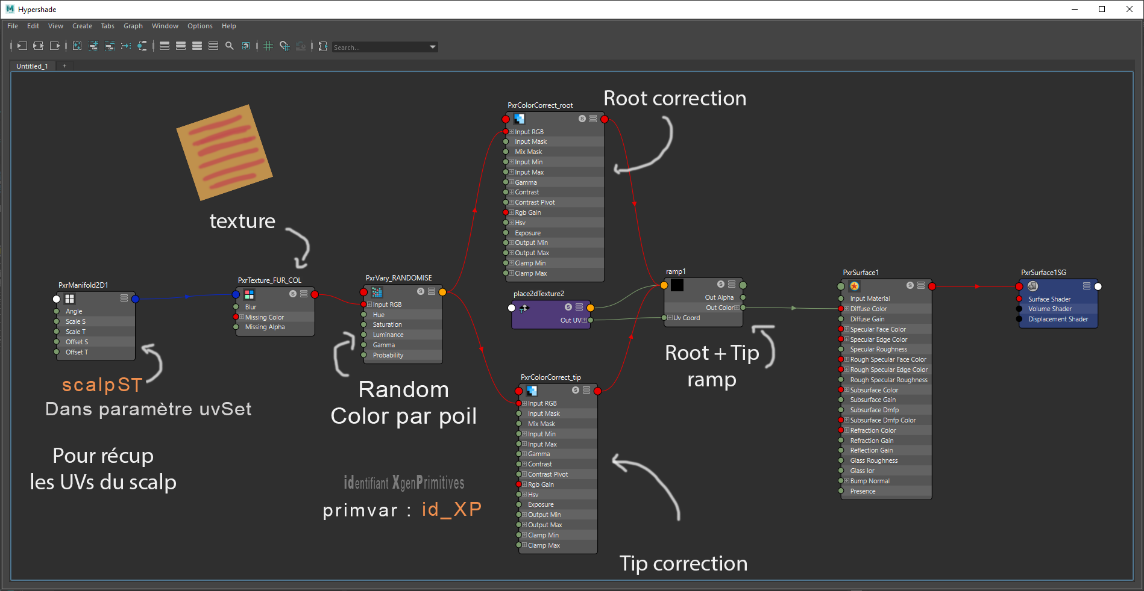Click the magnifier search icon in toolbar

coord(230,46)
